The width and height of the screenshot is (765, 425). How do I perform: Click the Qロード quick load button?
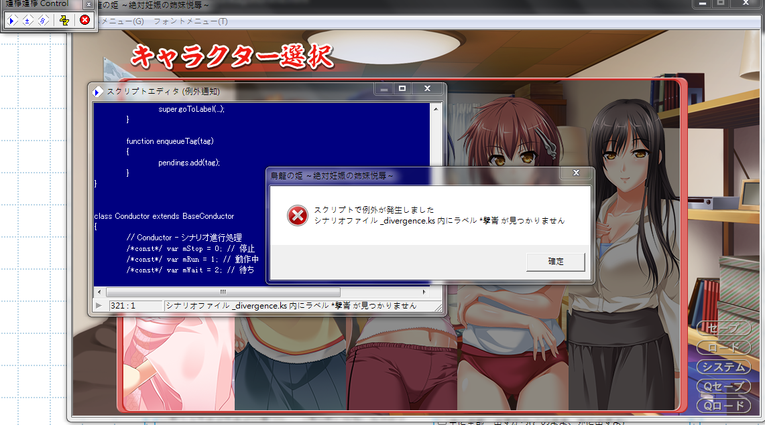723,406
